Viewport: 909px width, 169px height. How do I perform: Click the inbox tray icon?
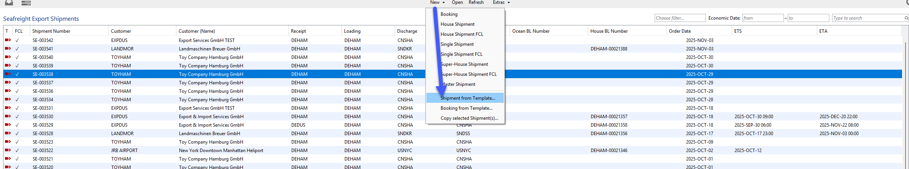point(8,3)
